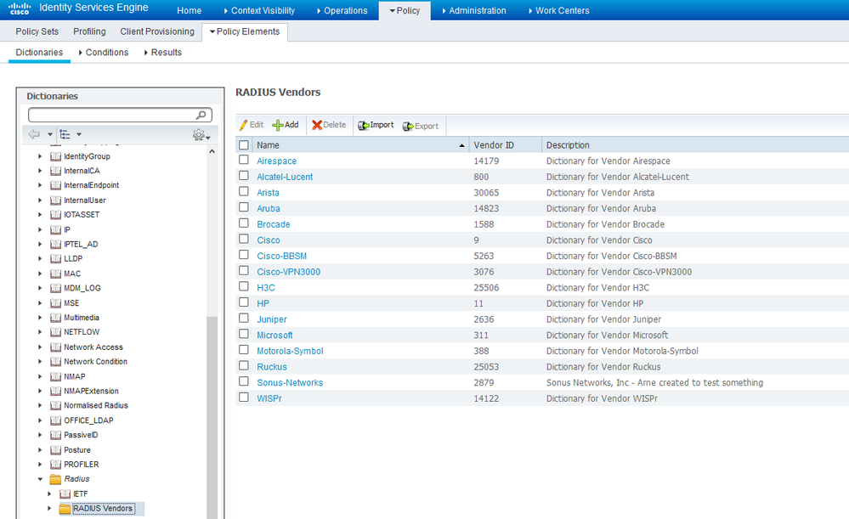This screenshot has width=849, height=519.
Task: Expand the InternalEndpoint tree node
Action: pos(40,186)
